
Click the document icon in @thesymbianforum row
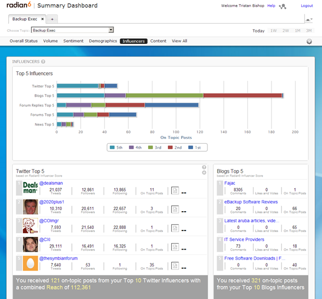point(175,266)
